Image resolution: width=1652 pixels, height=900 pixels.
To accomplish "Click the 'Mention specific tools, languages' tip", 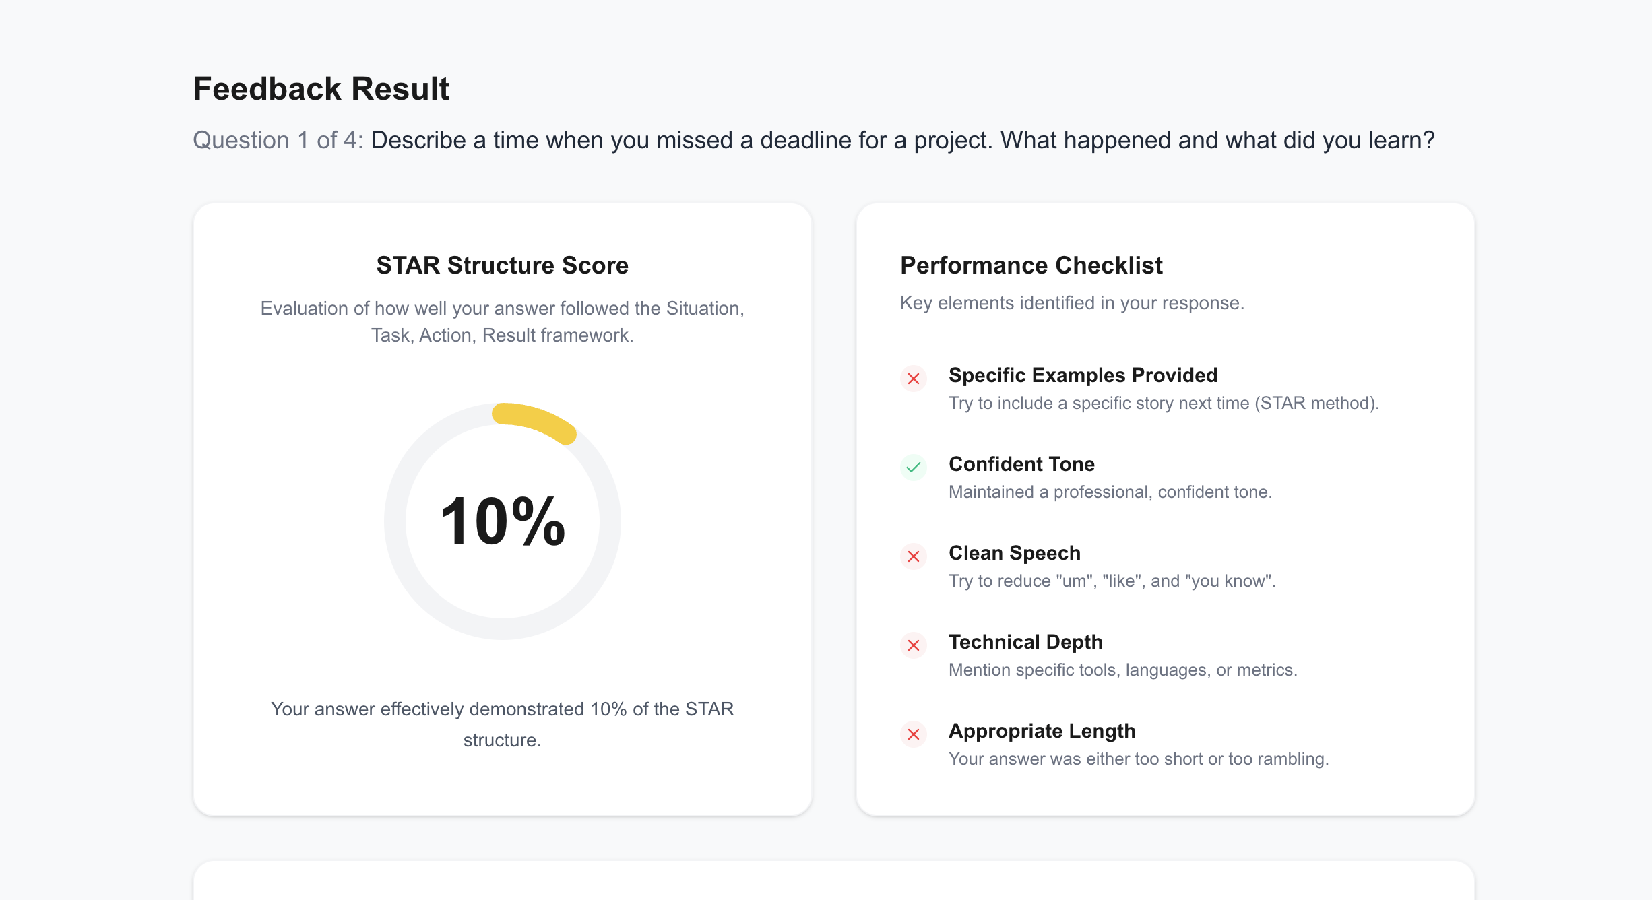I will [x=1123, y=670].
